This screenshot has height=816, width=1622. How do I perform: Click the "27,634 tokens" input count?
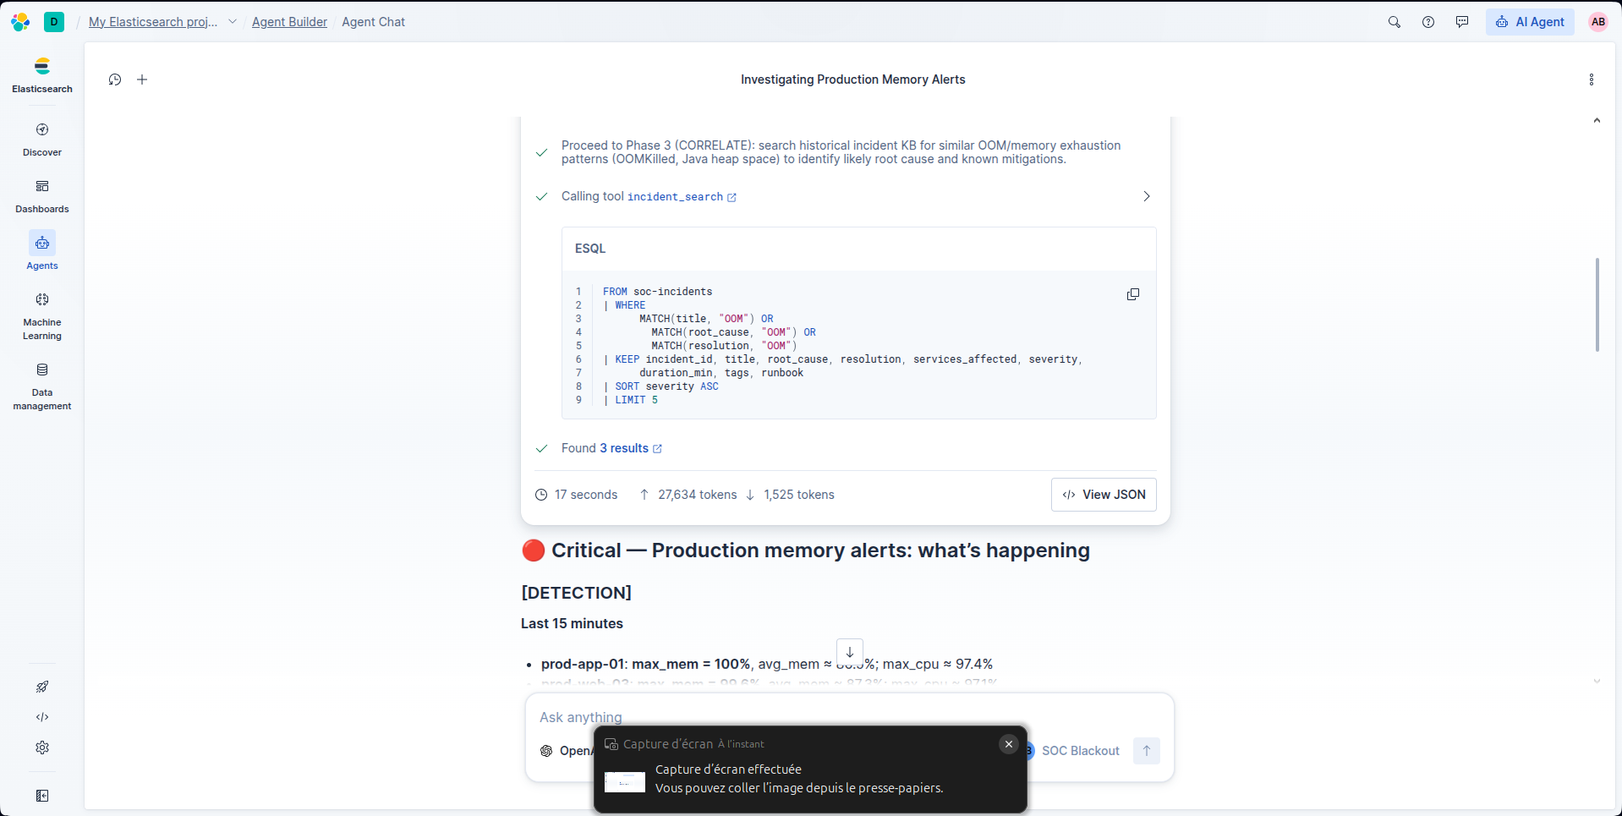click(698, 495)
